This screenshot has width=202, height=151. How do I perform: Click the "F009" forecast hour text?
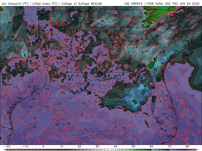150,4
